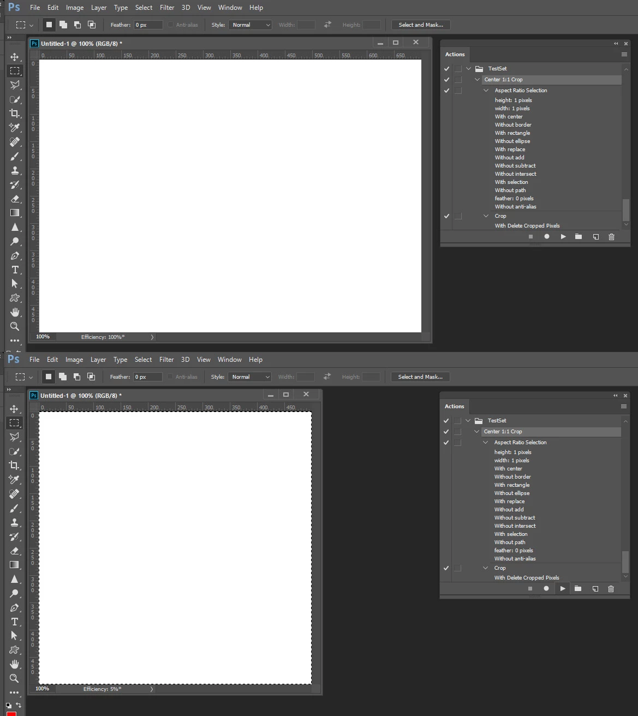Create new set folder in lower Actions panel

(578, 589)
